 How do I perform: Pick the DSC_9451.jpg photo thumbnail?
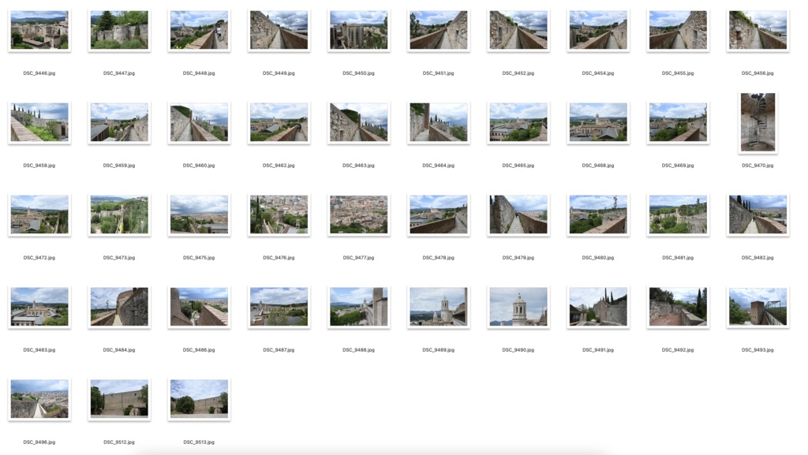[x=439, y=31]
